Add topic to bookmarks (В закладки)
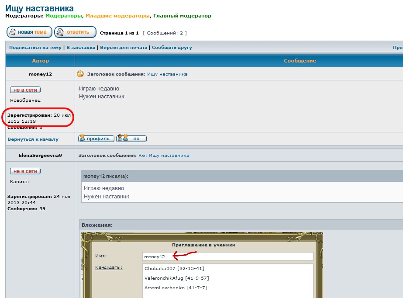This screenshot has width=403, height=298. coord(82,47)
